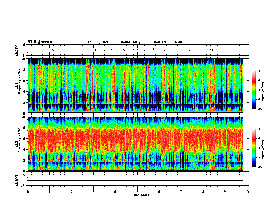Select the "Jul. 12, 2023" date text
Screen dimensions: 278x215
[x=98, y=42]
